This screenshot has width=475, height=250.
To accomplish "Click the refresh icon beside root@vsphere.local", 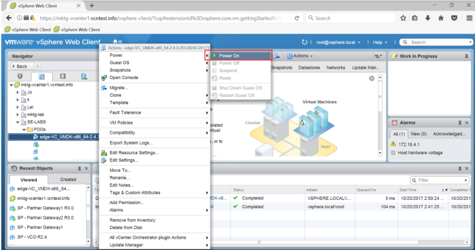I will [x=305, y=42].
